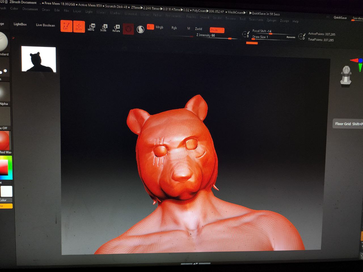This screenshot has height=272, width=363.
Task: Open the stroke type dots selector
Action: click(4, 68)
